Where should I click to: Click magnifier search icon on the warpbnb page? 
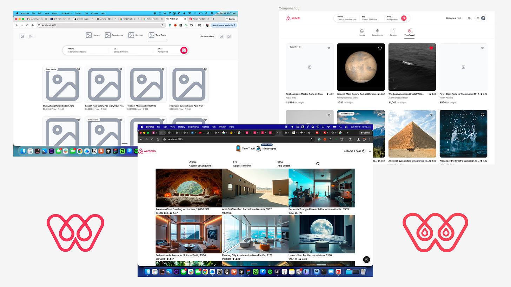pos(318,164)
